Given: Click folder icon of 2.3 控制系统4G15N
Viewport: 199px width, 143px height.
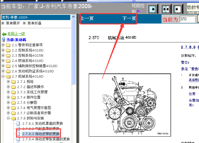Looking at the screenshot, I should click(8, 56).
